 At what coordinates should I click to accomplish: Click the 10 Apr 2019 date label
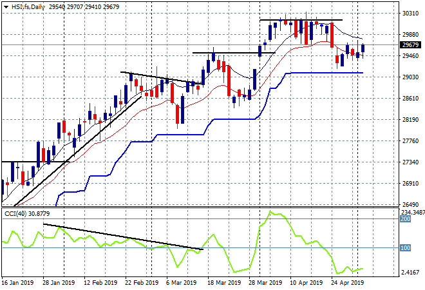click(306, 283)
